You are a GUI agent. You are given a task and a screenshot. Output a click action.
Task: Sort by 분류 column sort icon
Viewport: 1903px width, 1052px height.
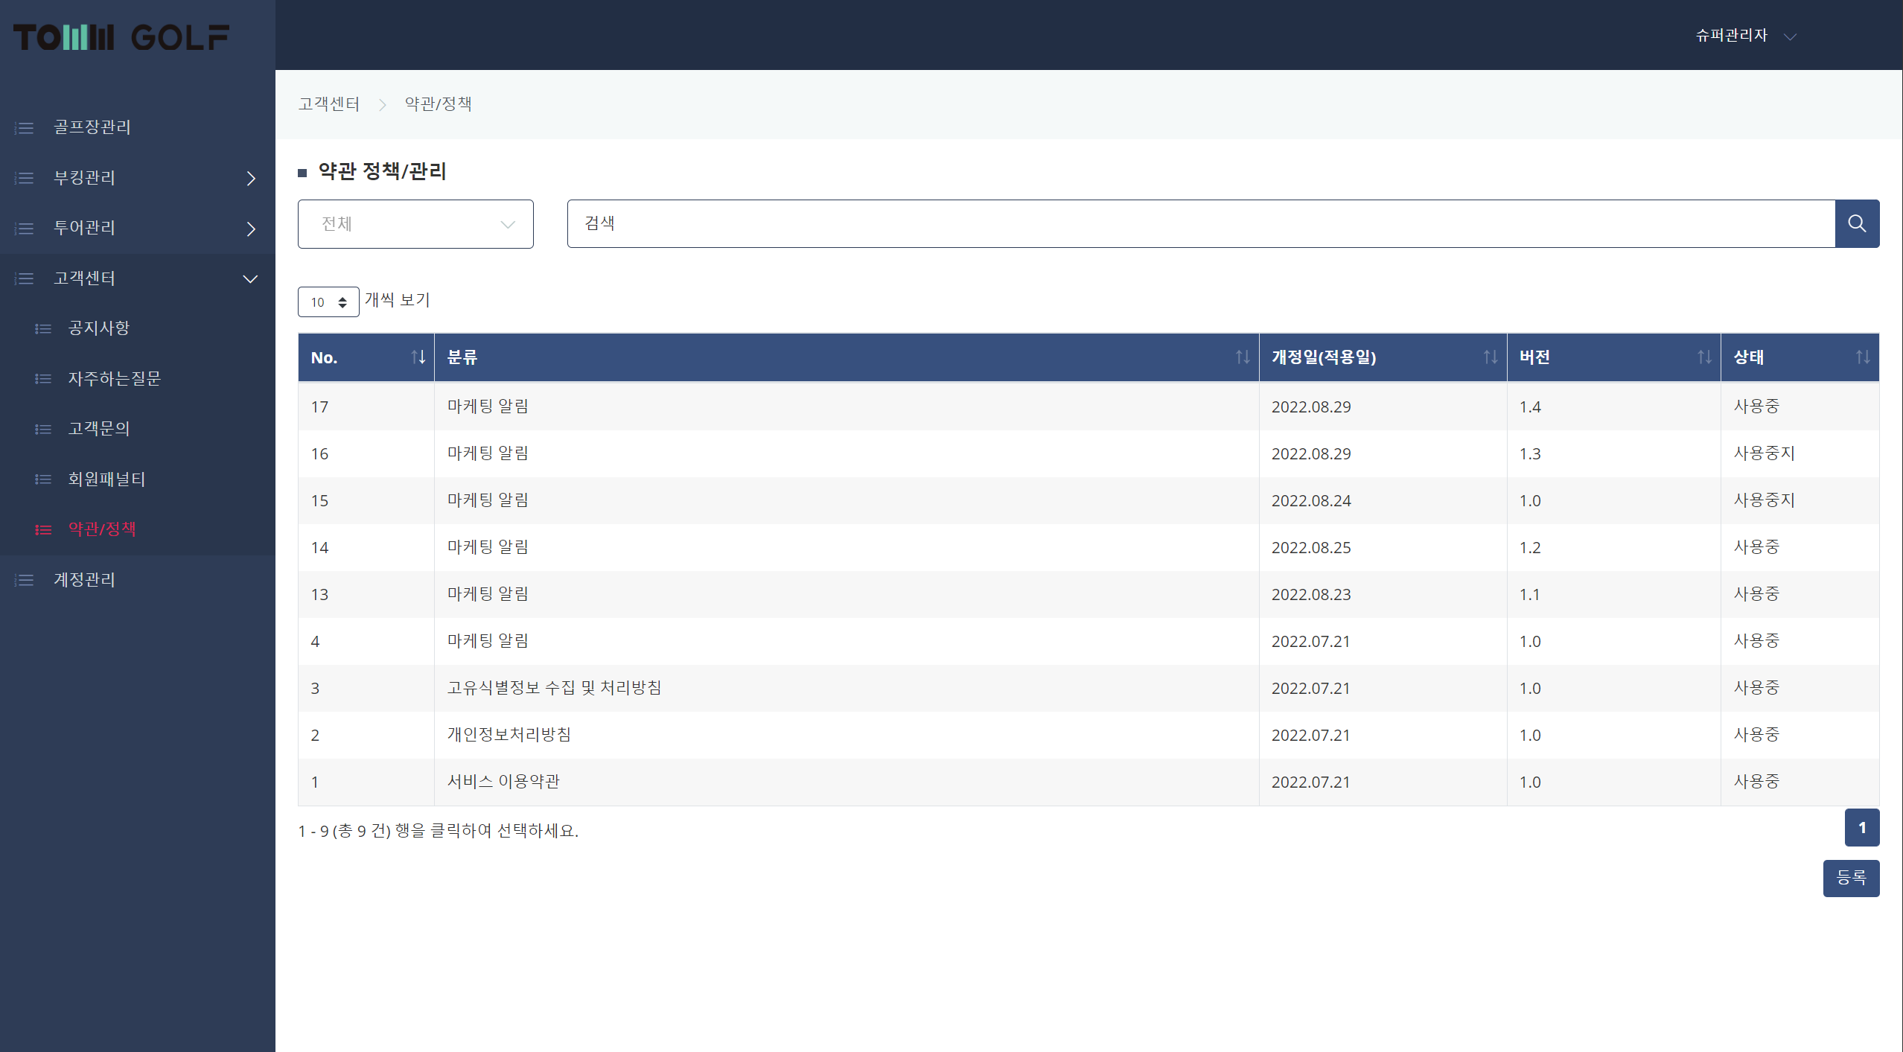click(x=1242, y=357)
